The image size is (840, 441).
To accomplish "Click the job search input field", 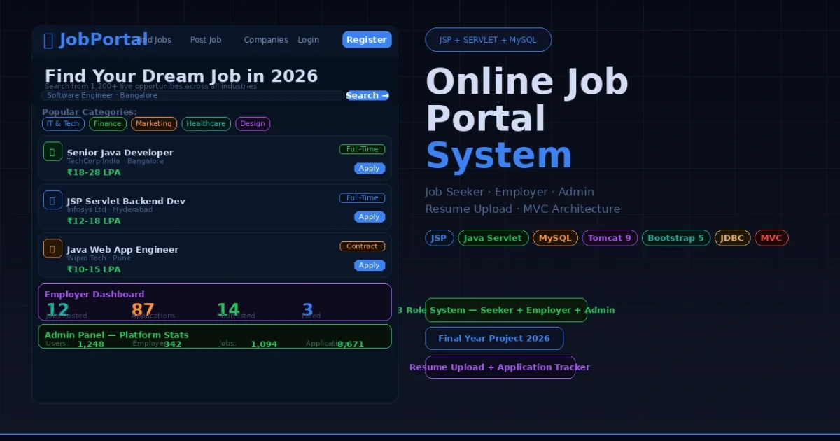I will [x=189, y=95].
